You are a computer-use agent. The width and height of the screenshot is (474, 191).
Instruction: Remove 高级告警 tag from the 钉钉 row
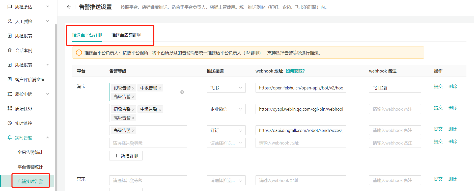coord(133,131)
